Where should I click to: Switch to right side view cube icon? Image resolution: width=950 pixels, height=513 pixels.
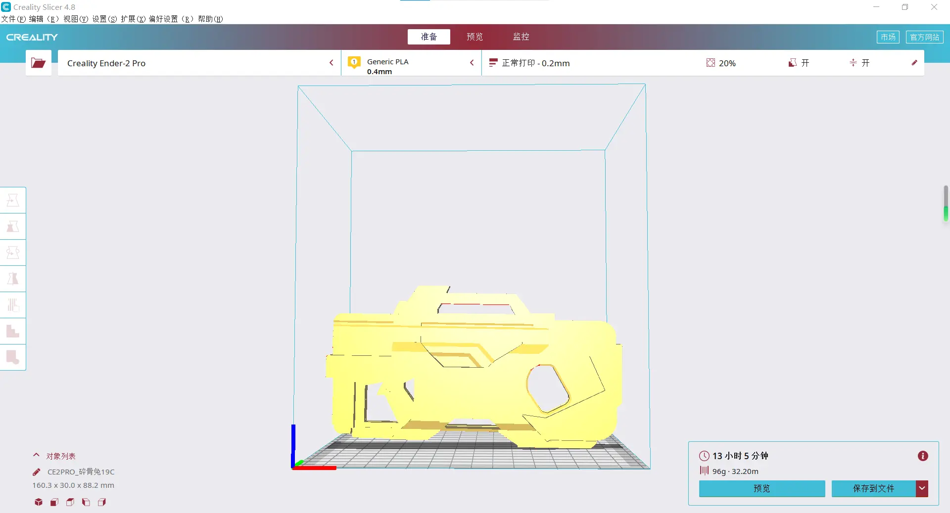point(102,502)
